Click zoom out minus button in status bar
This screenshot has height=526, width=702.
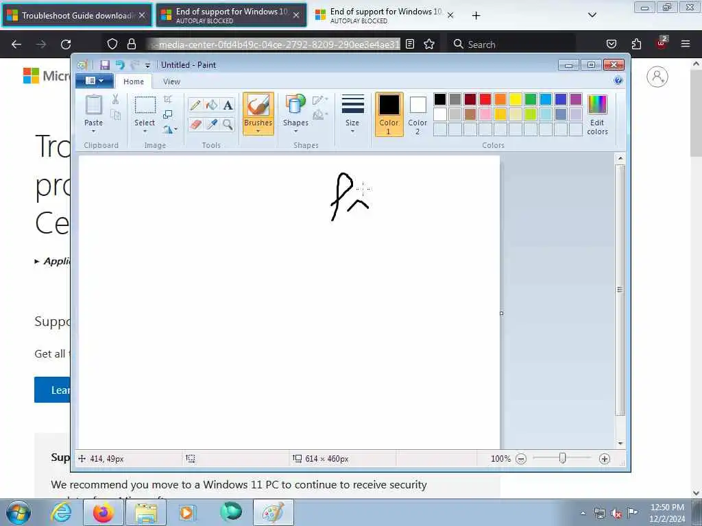coord(521,459)
